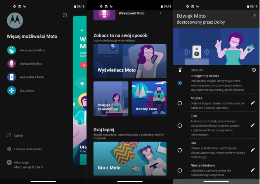Tap the Wskazówki Moto label in the list
This screenshot has width=260, height=184.
[x=132, y=13]
